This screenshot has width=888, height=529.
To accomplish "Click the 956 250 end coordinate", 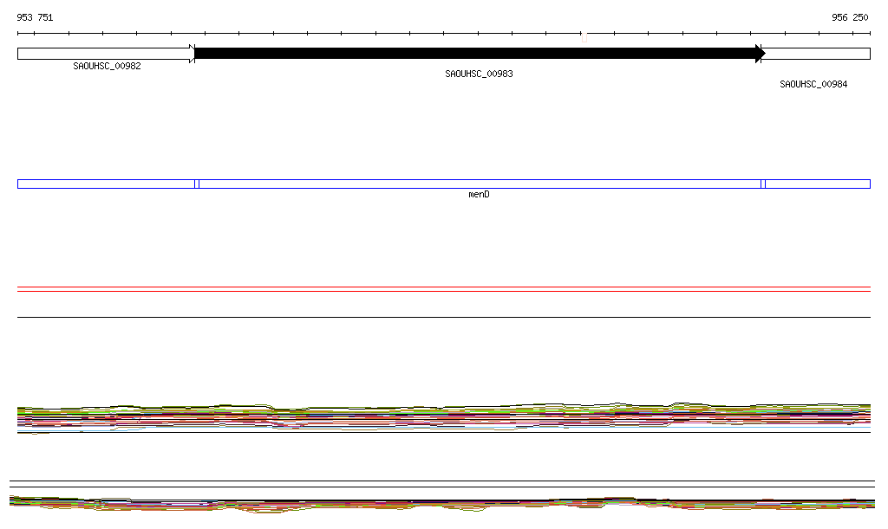I will click(850, 17).
